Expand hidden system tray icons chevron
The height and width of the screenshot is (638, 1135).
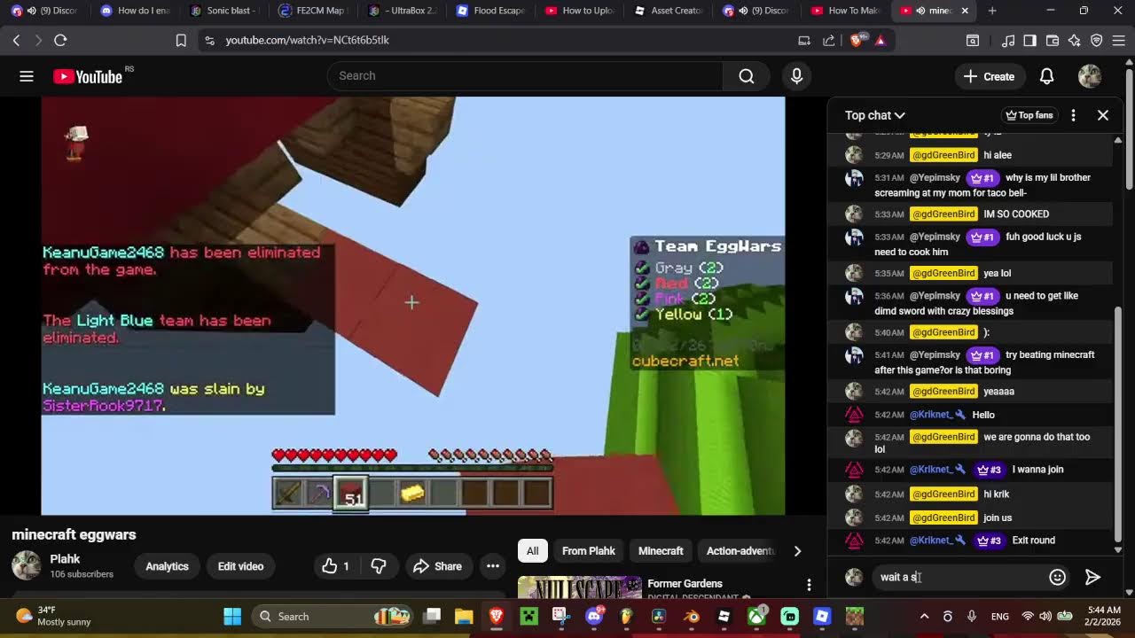(924, 617)
